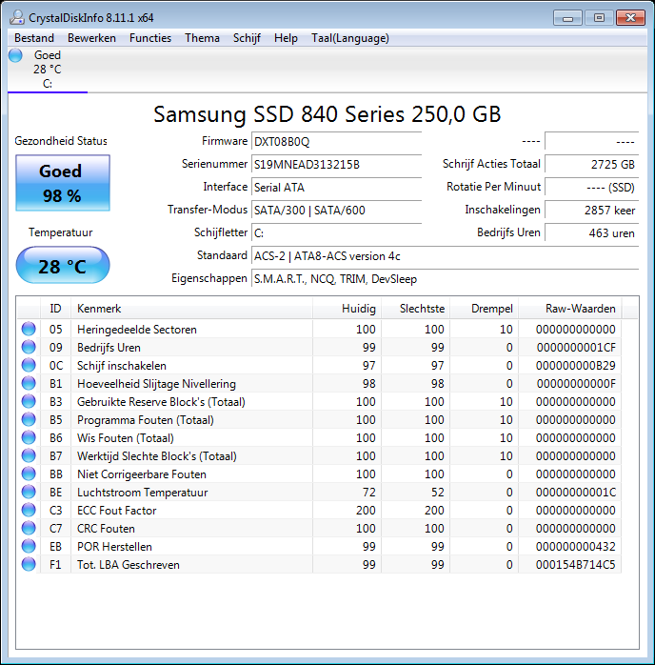Click the ECC Fout Factor row text
The height and width of the screenshot is (665, 655).
(116, 511)
